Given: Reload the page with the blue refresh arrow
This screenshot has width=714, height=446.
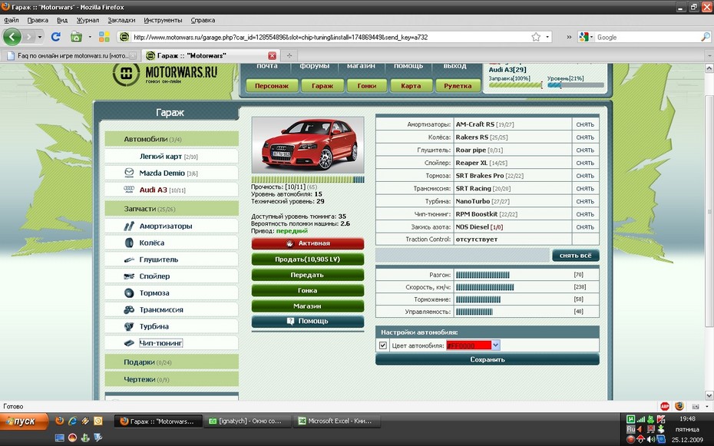Looking at the screenshot, I should (x=55, y=37).
